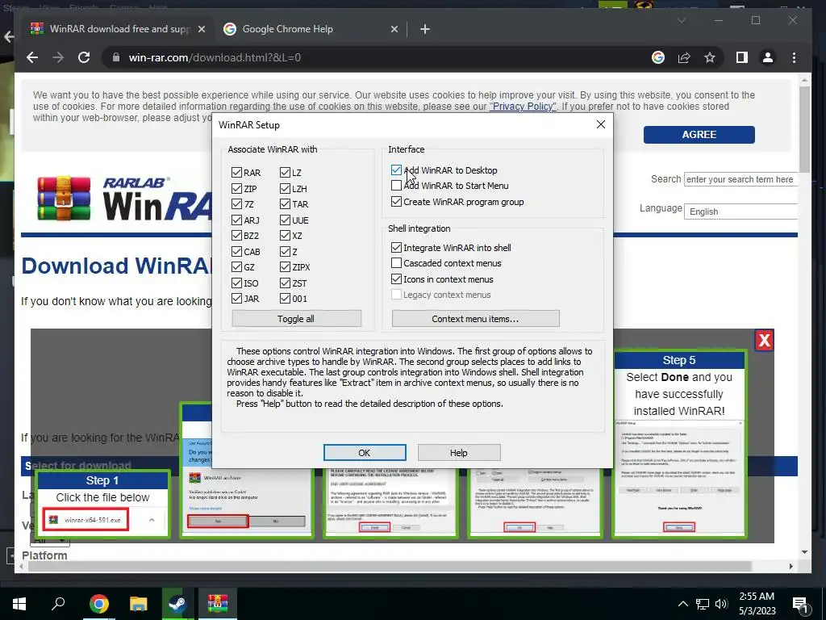Click the Chrome back arrow
Screen dimensions: 826x620
(32, 57)
